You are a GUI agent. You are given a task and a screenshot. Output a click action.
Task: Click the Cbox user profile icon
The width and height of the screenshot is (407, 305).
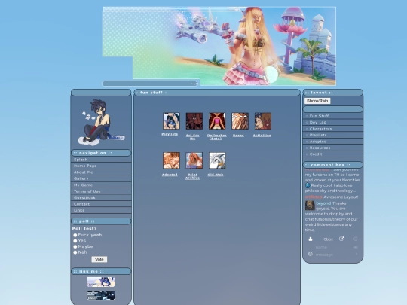311,239
